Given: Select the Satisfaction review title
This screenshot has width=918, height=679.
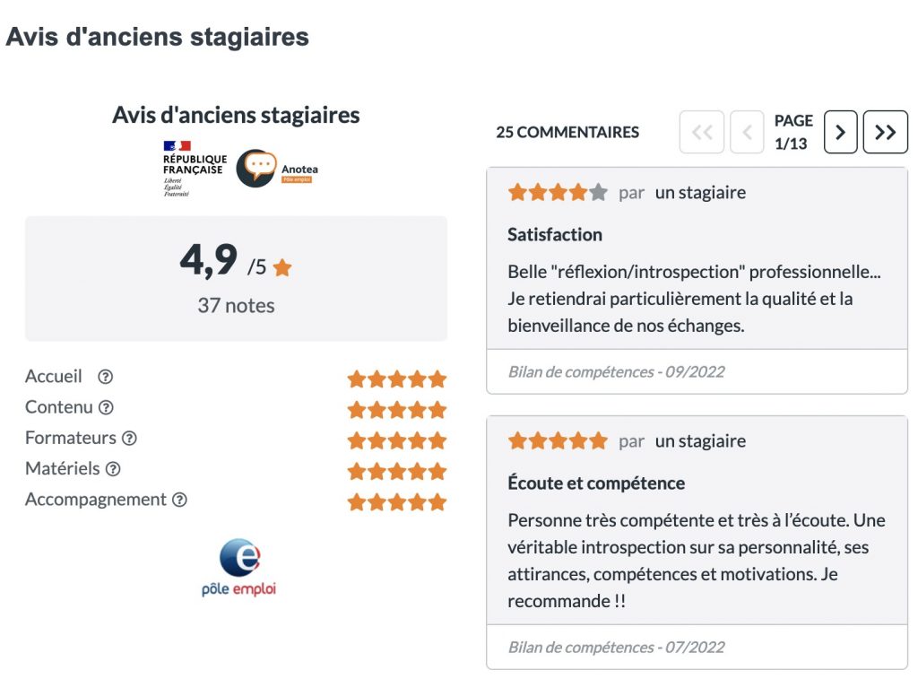Looking at the screenshot, I should pos(555,235).
